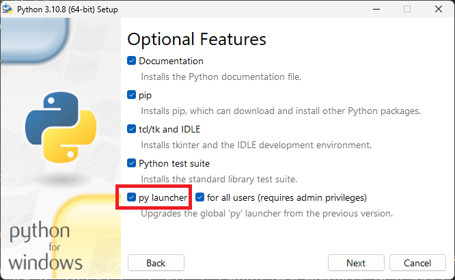The image size is (455, 280).
Task: Uncheck the for all users checkbox
Action: (199, 197)
